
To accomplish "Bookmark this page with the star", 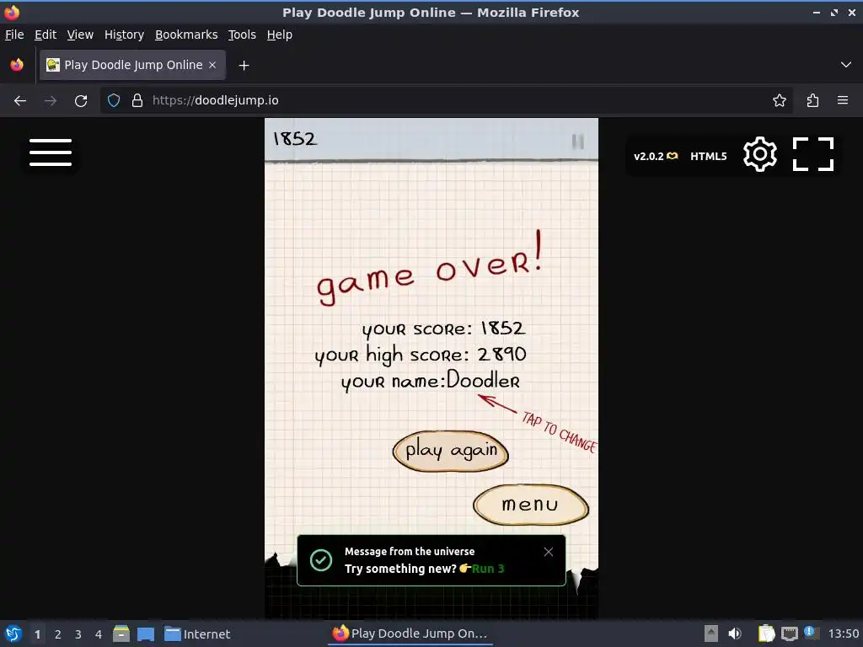I will click(780, 101).
